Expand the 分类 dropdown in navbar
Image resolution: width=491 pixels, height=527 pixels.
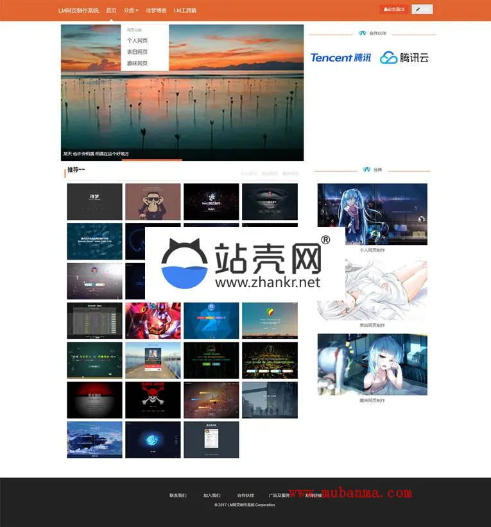(x=131, y=10)
